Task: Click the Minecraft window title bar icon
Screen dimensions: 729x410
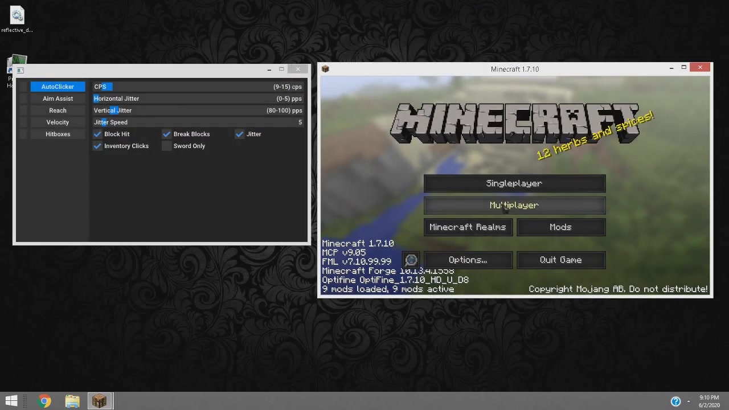Action: tap(325, 69)
